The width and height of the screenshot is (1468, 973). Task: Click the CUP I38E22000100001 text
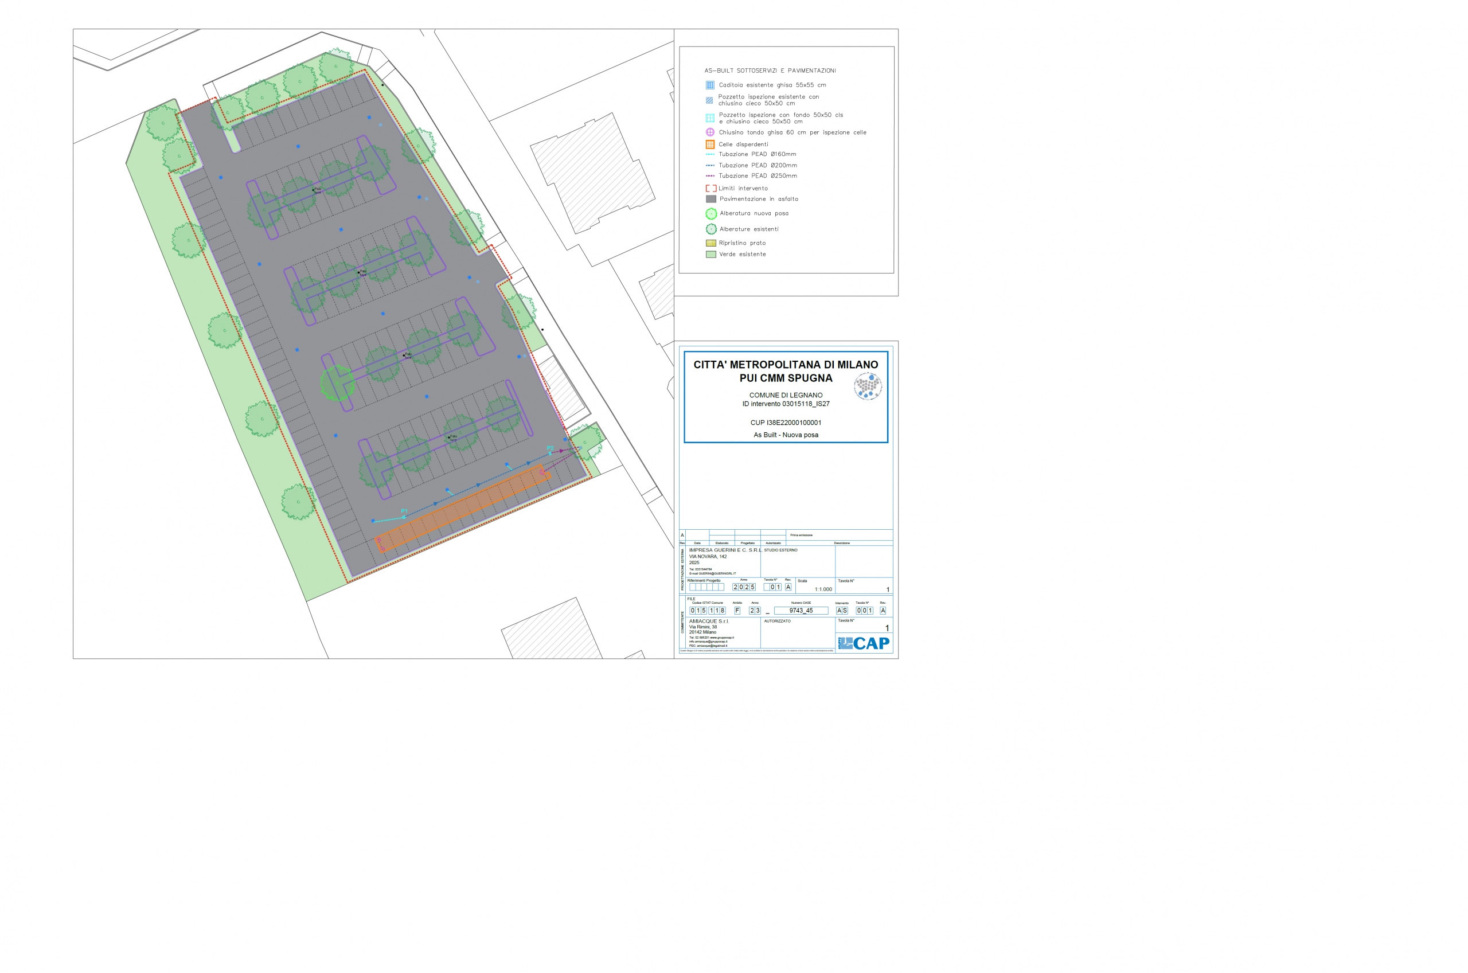point(786,423)
